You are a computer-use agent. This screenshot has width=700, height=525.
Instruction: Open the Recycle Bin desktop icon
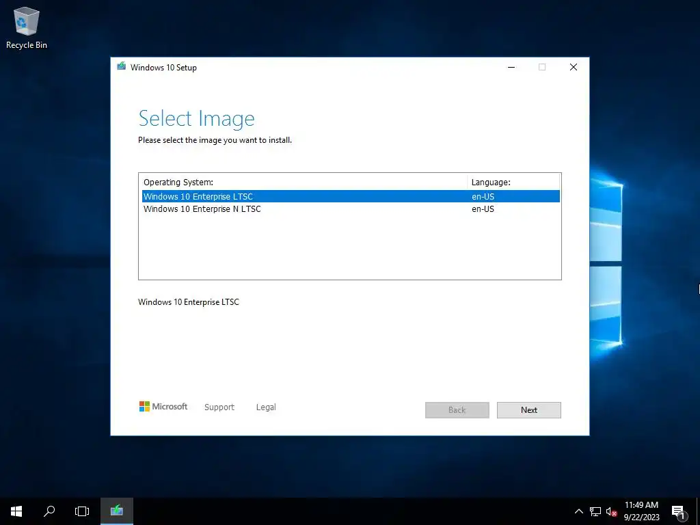coord(27,27)
